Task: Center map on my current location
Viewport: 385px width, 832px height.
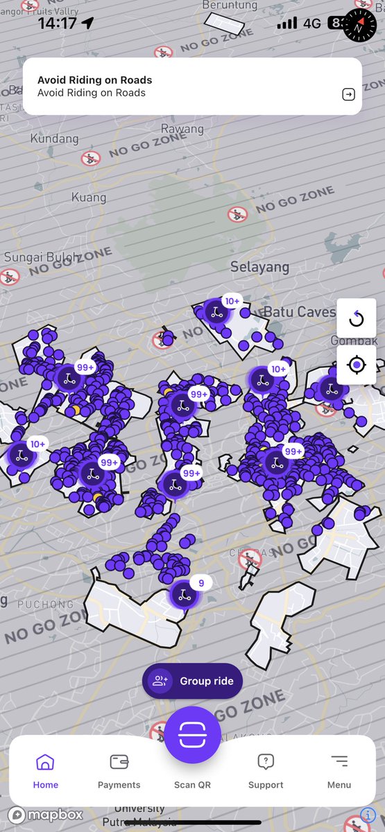Action: click(357, 364)
